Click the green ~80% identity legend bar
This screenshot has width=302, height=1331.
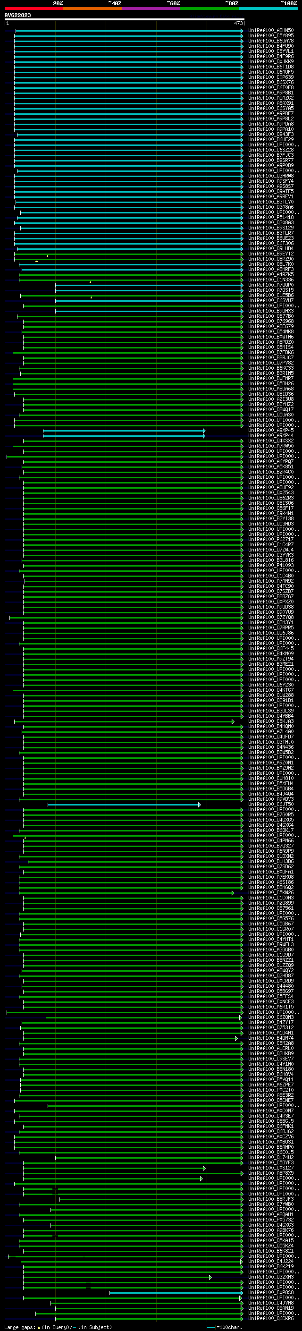(x=210, y=8)
